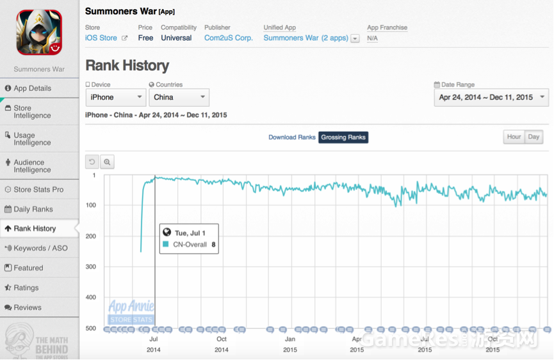This screenshot has height=360, width=554.
Task: Open Featured page in sidebar
Action: pos(39,268)
